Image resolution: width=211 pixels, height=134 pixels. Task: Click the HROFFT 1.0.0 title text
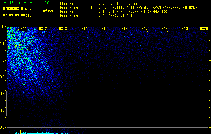26,3
